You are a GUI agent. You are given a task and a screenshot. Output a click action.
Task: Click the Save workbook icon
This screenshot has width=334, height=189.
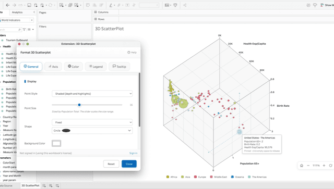coord(29,5)
